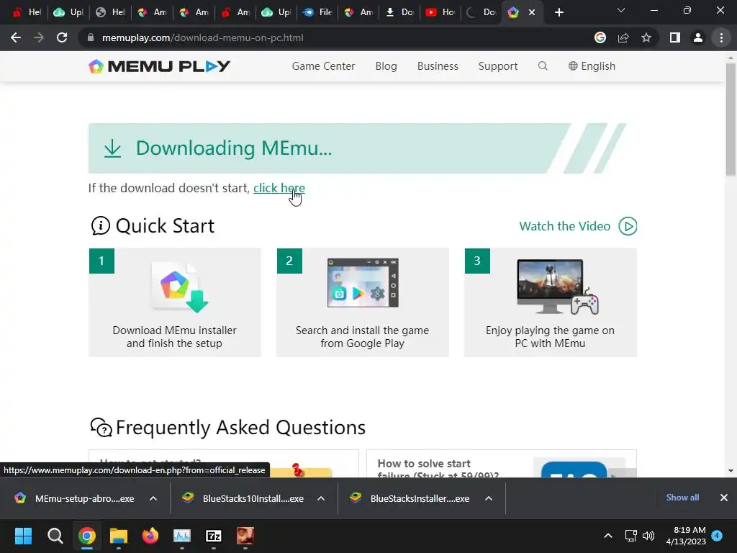Viewport: 737px width, 553px height.
Task: Close the active MEmu tab
Action: click(x=532, y=12)
